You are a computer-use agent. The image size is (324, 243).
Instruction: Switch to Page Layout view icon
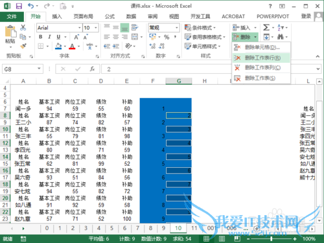tap(222, 238)
